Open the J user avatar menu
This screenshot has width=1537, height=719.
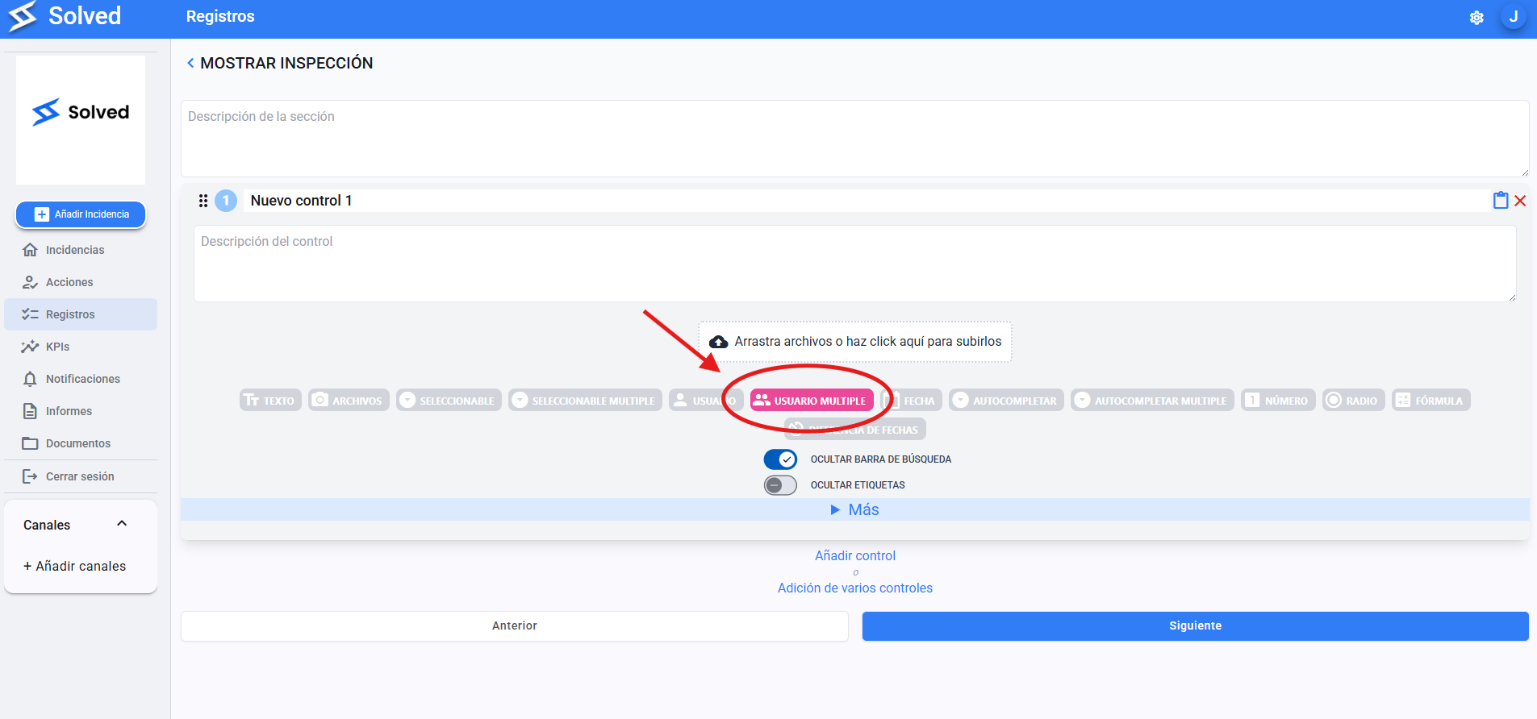pos(1514,17)
